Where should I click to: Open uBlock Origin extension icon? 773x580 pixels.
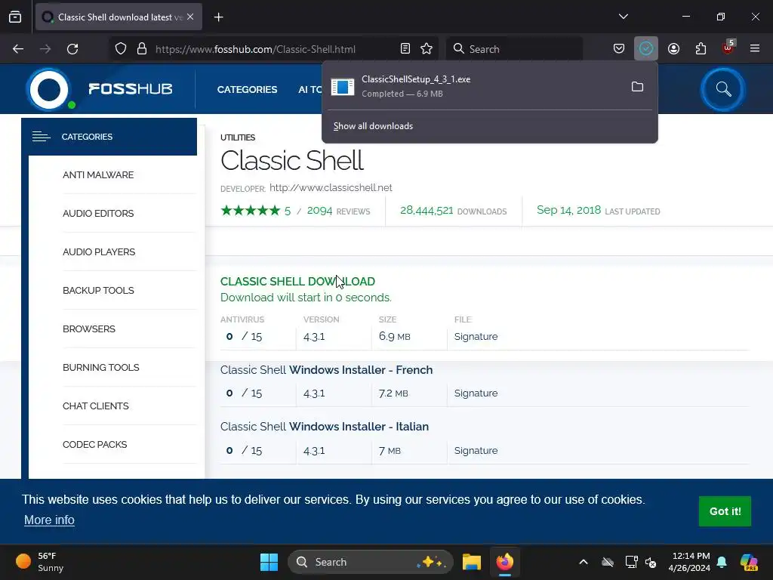coord(728,48)
